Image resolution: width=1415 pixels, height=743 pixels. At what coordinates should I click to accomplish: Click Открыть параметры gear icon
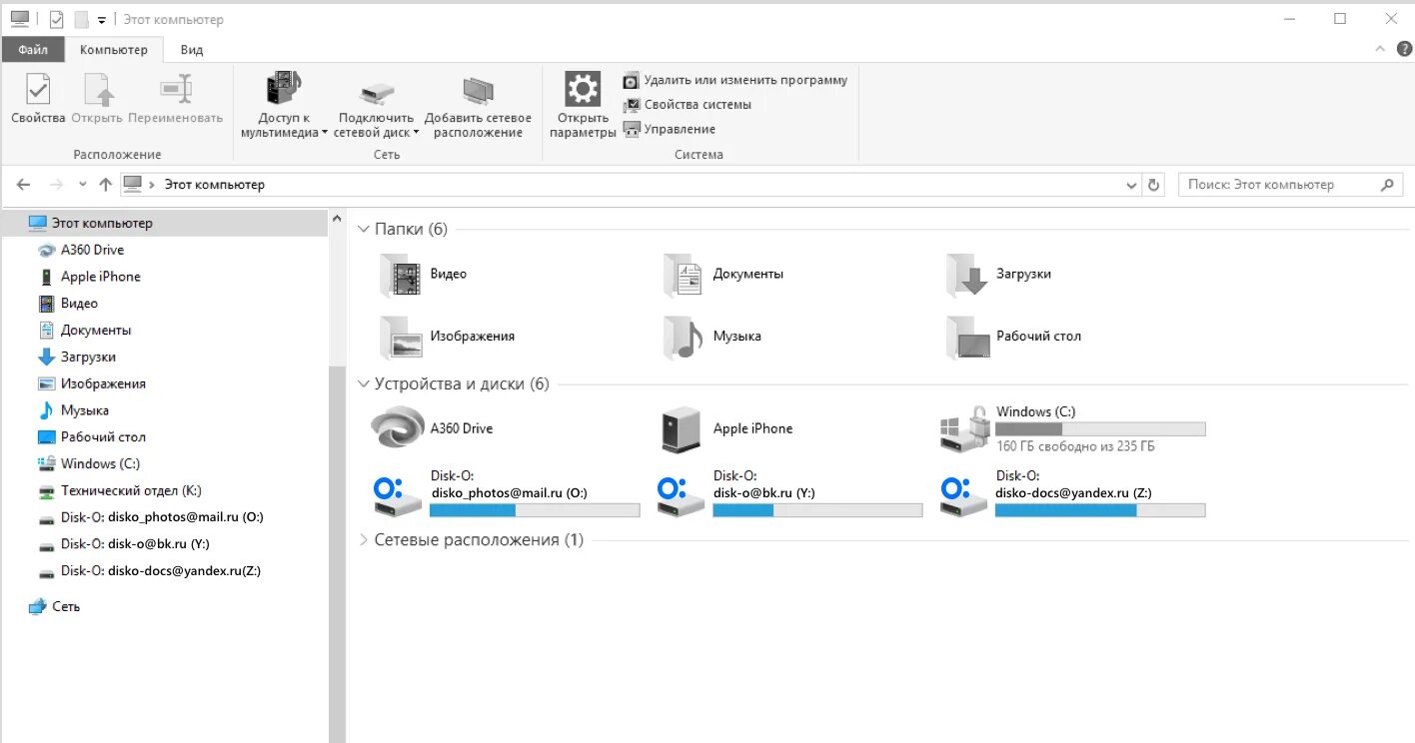click(x=583, y=89)
